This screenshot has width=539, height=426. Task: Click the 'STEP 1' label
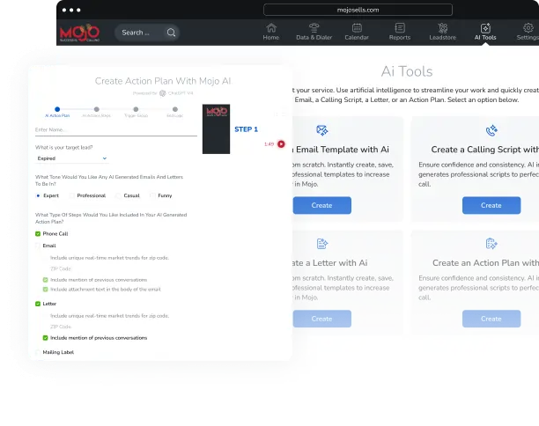pos(246,129)
